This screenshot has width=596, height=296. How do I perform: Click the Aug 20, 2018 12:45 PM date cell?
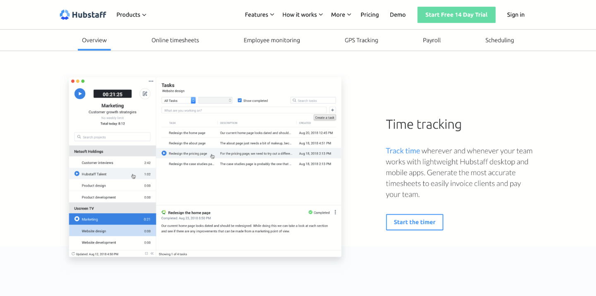pos(316,133)
